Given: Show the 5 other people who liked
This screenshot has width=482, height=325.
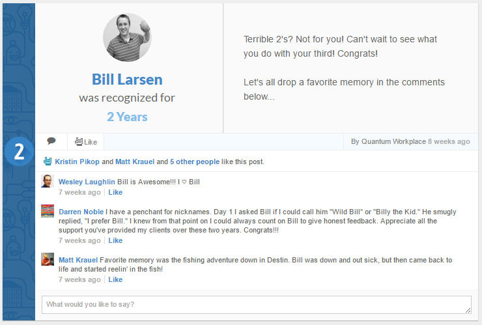Looking at the screenshot, I should (x=194, y=162).
